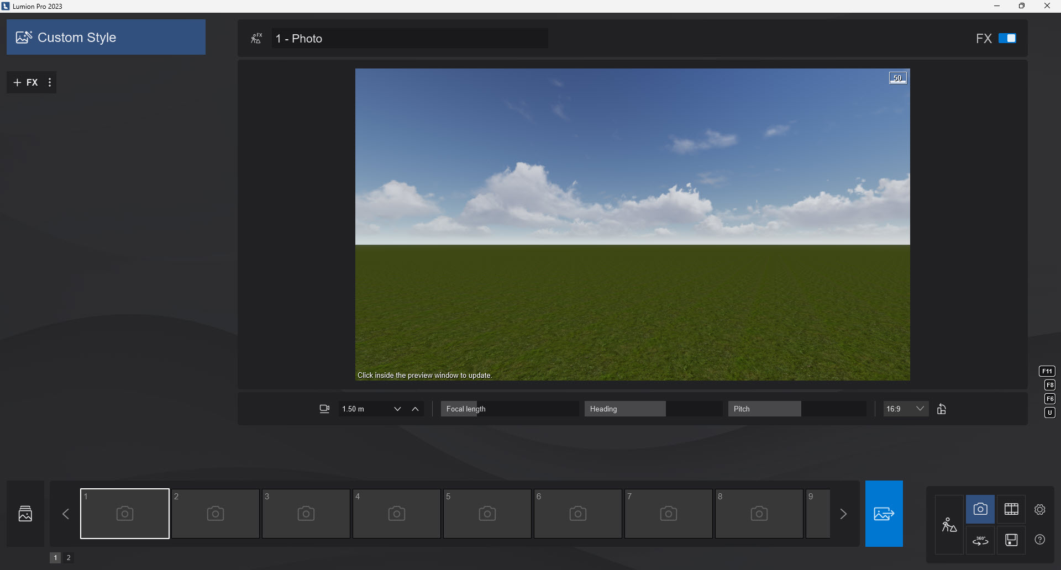Select the Custom Style panel icon
The height and width of the screenshot is (570, 1061).
pos(24,36)
